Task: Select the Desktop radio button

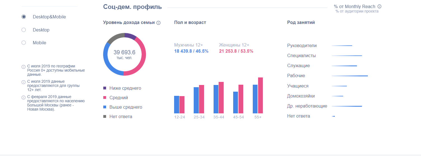Action: pos(24,30)
